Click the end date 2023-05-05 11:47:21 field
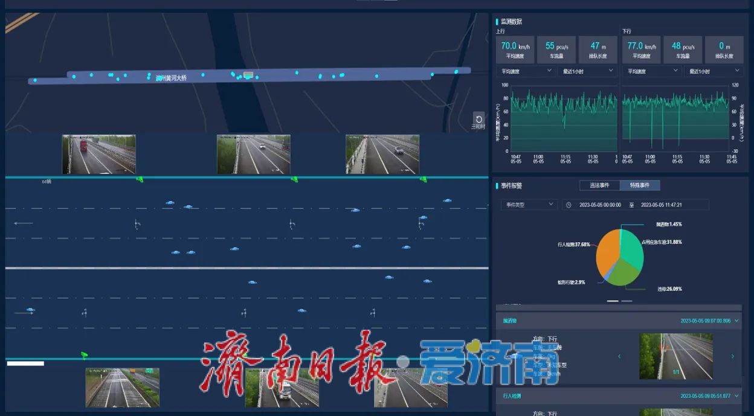The width and height of the screenshot is (754, 416). pos(663,205)
